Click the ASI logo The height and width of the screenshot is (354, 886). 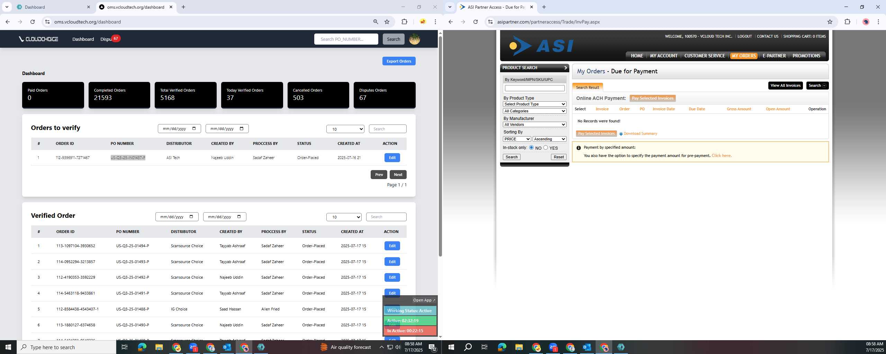click(541, 46)
